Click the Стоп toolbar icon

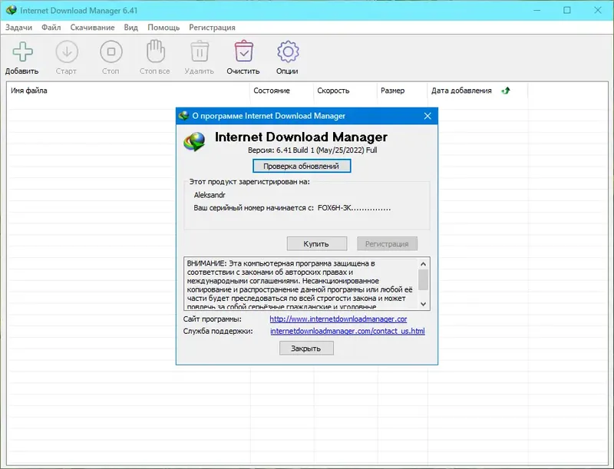[x=111, y=51]
